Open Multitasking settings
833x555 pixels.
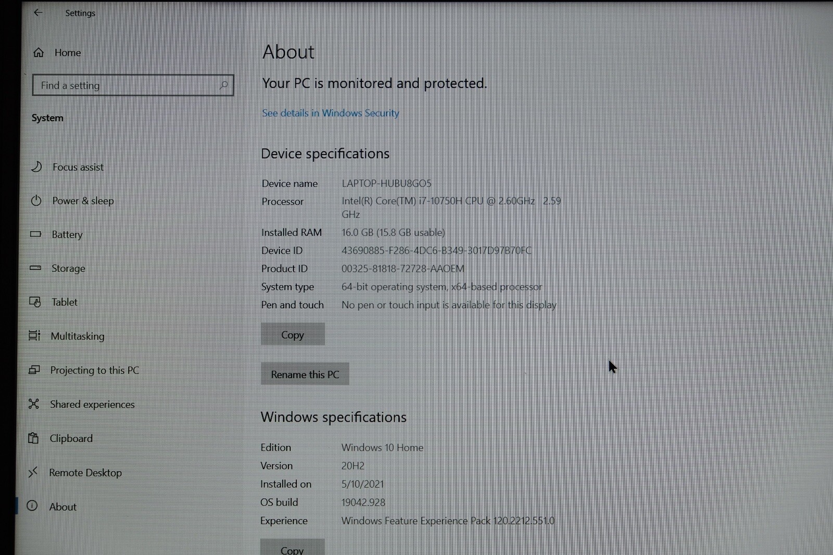(78, 336)
